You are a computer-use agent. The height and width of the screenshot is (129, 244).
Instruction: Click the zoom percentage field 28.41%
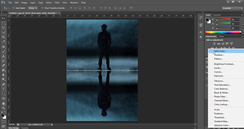[x=12, y=125]
